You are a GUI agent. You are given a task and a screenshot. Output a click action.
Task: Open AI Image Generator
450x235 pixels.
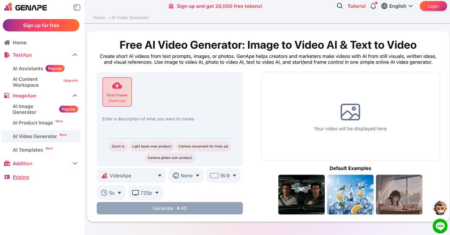tap(25, 109)
